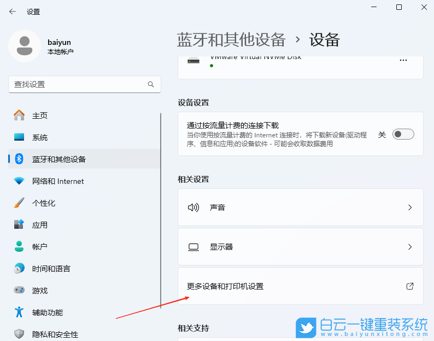Click the Wi-Fi network icon

point(19,181)
